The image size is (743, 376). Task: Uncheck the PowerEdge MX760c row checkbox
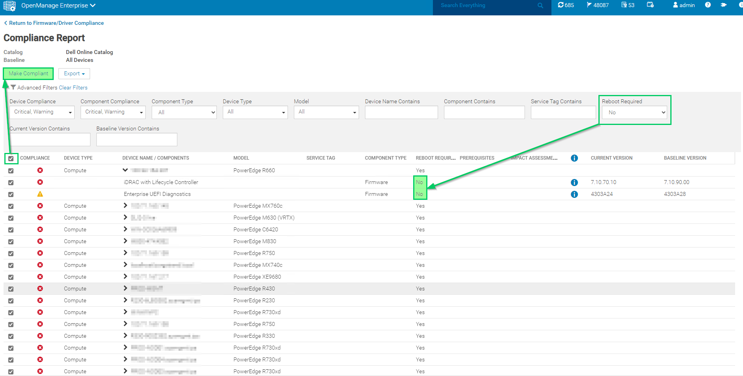click(11, 206)
